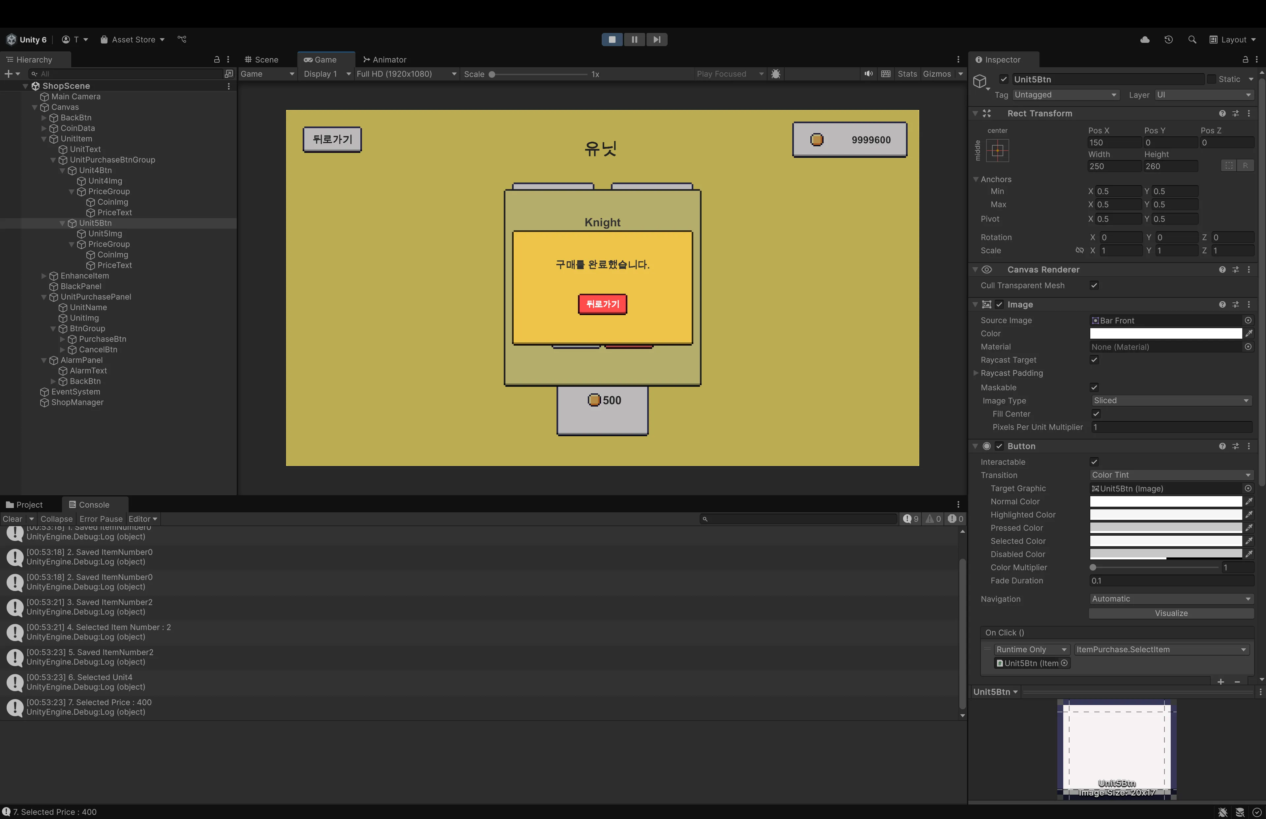Viewport: 1266px width, 819px height.
Task: Open Rect Transform help icon
Action: click(1222, 113)
